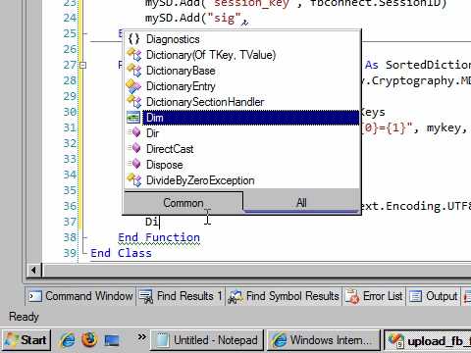Open the Windows Start menu
The width and height of the screenshot is (471, 353).
point(26,340)
